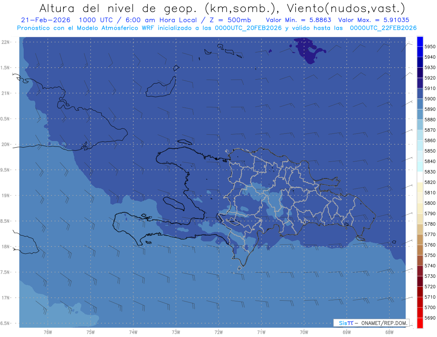Image resolution: width=437 pixels, height=337 pixels.
Task: Click the legend value '5780'
Action: click(x=430, y=224)
